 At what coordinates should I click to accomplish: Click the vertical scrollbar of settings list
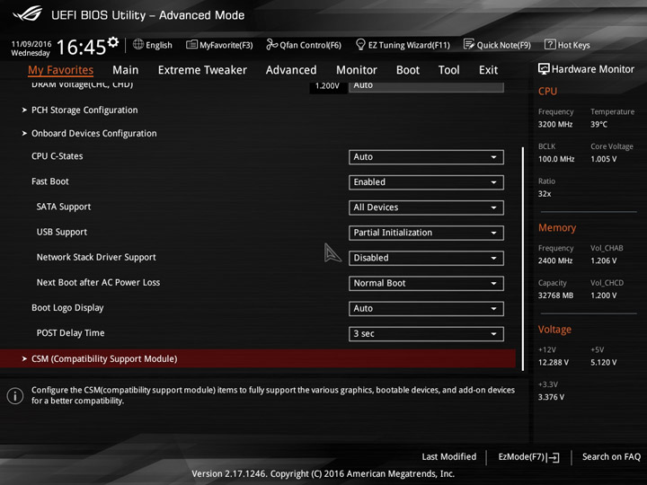[523, 259]
